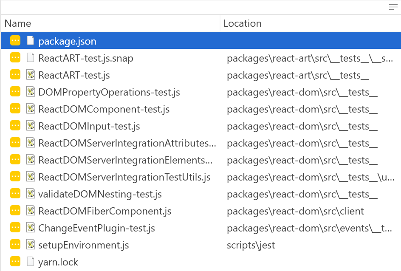Select the DOMPropertyOperations-test.js file name
Image resolution: width=401 pixels, height=271 pixels.
click(x=109, y=93)
